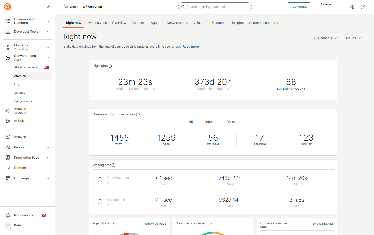Collapse the Conversations sidebar section

tap(48, 58)
